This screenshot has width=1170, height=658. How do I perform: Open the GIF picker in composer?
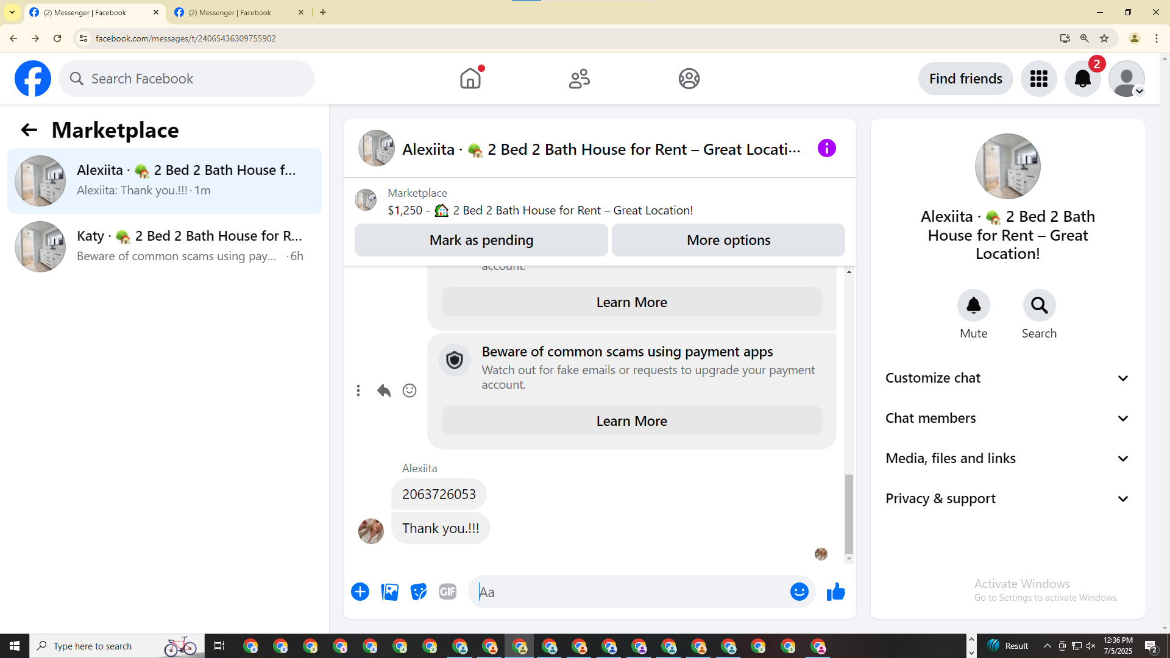pos(447,592)
